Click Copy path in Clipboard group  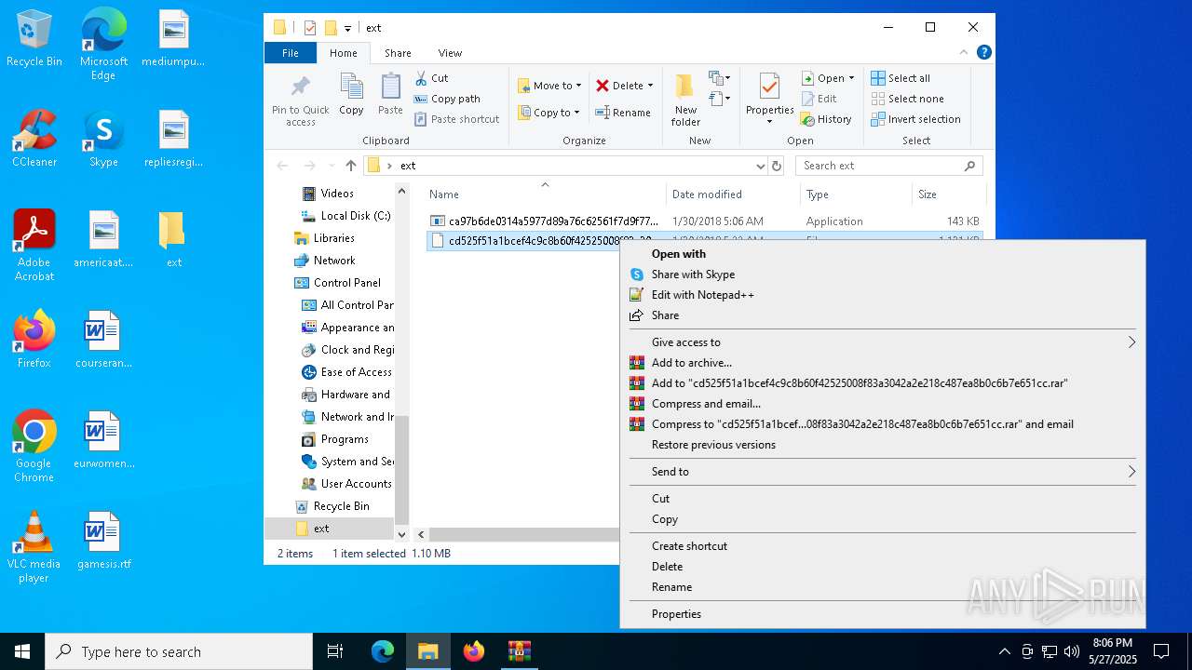(447, 99)
